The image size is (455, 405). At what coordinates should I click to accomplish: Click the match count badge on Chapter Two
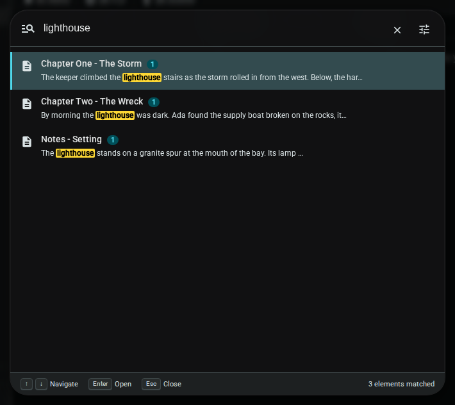(154, 102)
